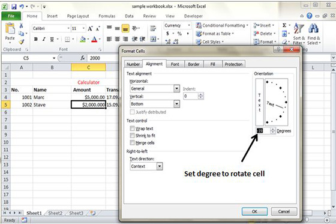This screenshot has height=224, width=336.
Task: Open the Formulas ribbon tab
Action: coord(107,16)
